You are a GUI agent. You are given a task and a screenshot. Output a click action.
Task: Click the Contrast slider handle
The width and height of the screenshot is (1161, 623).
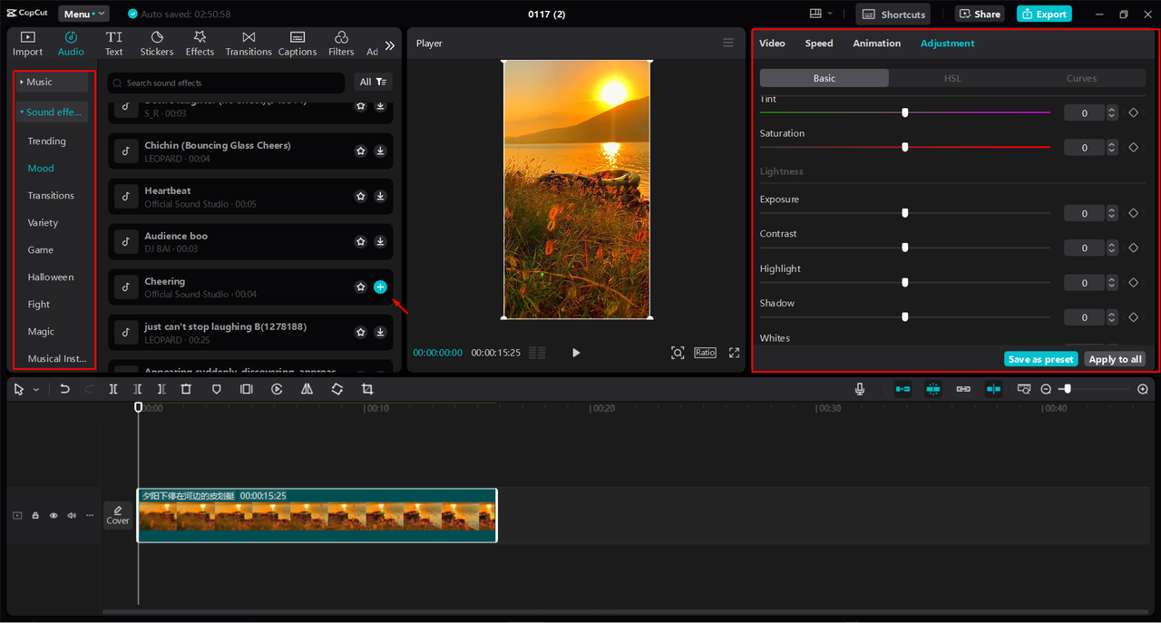[904, 248]
